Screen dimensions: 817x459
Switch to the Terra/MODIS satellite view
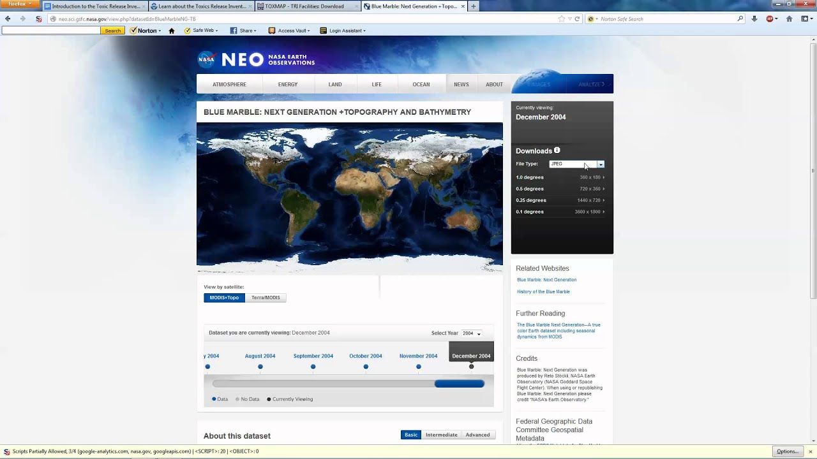266,298
